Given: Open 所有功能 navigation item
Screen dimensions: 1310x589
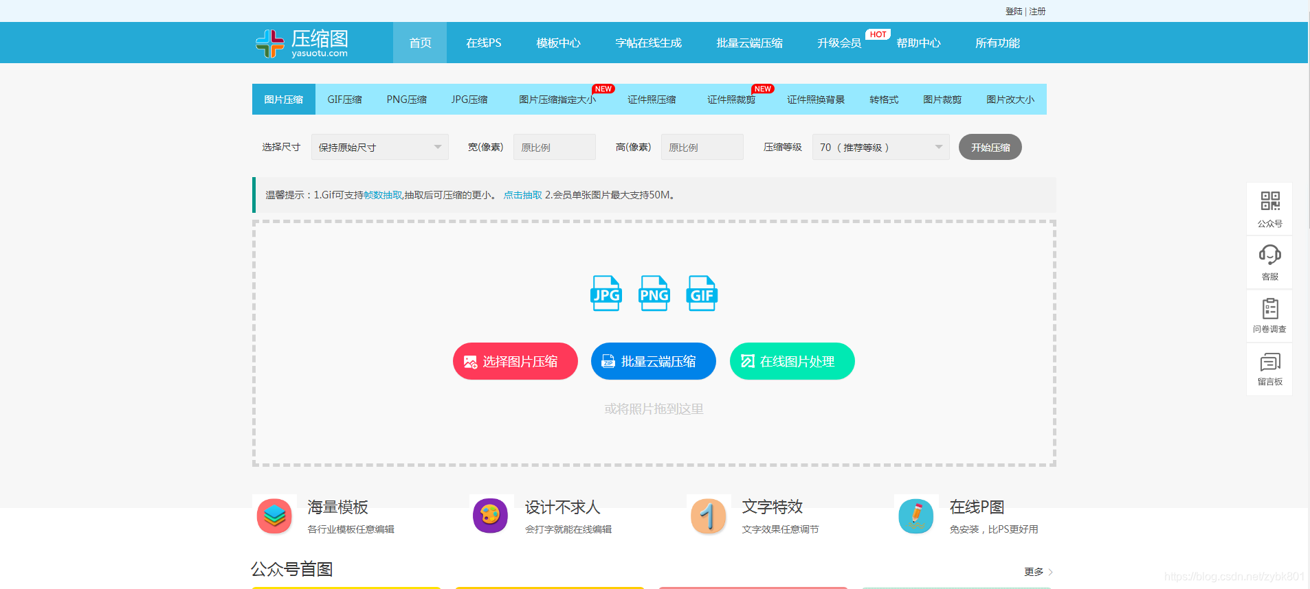Looking at the screenshot, I should 997,43.
